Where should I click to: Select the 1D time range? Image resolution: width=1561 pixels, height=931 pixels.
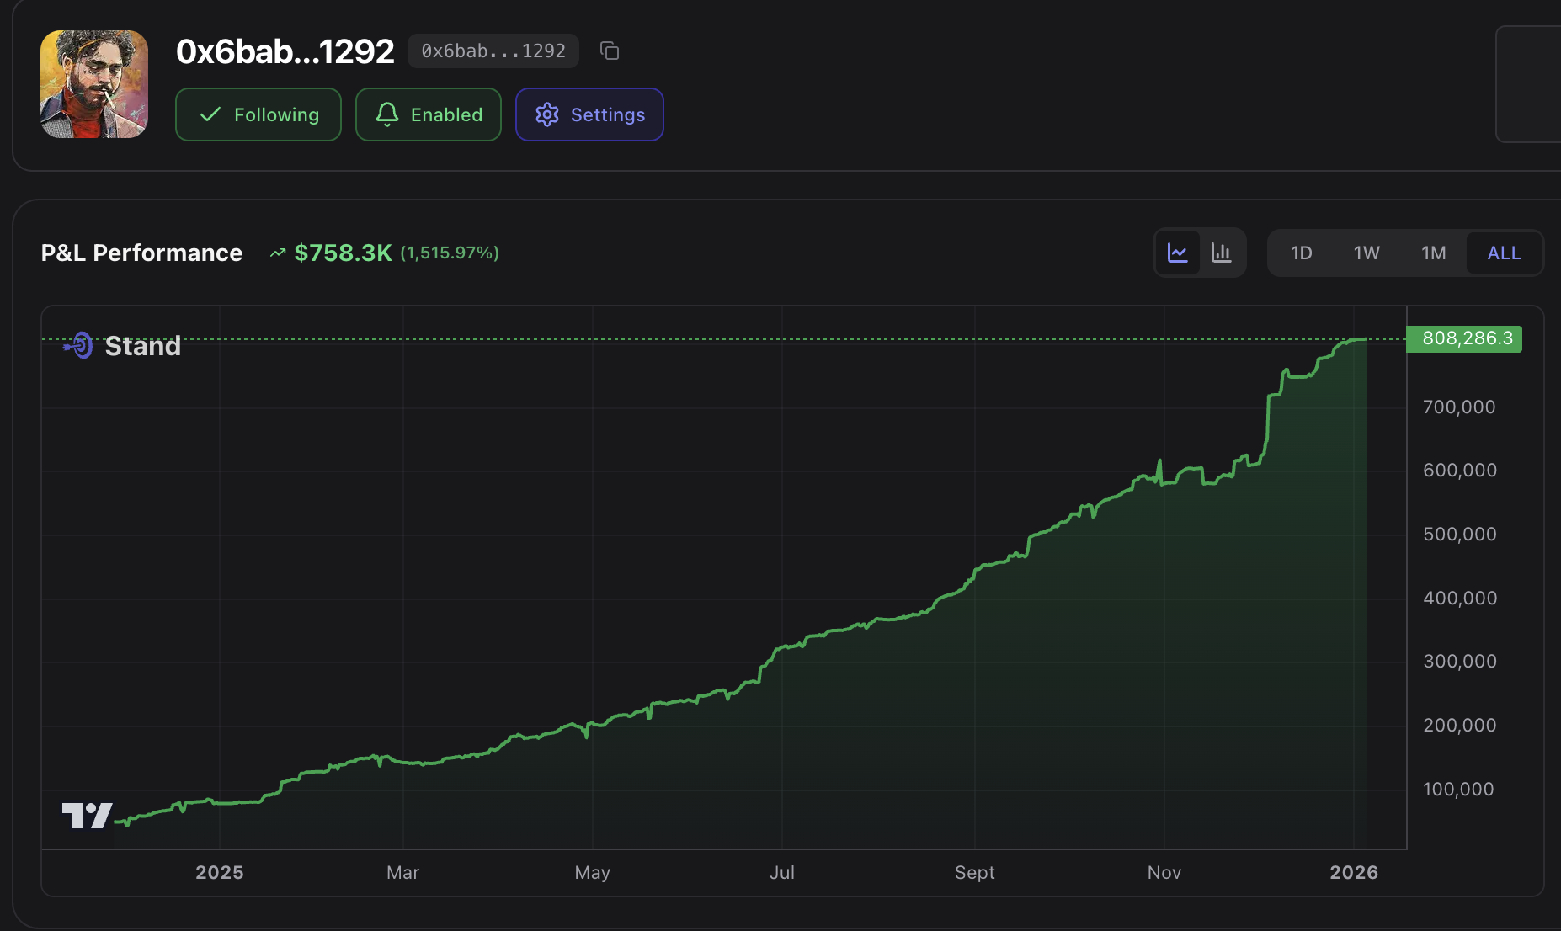[1301, 253]
